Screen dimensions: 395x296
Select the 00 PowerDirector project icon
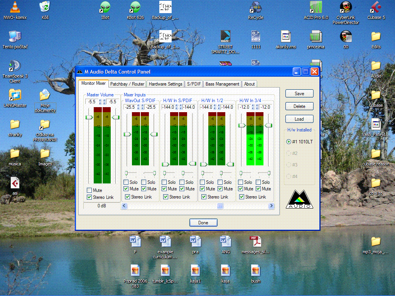coord(346,40)
